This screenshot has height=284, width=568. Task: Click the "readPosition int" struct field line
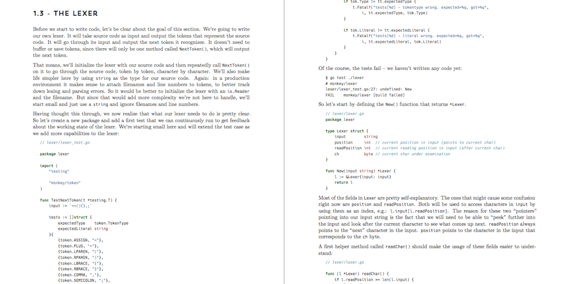[419, 148]
